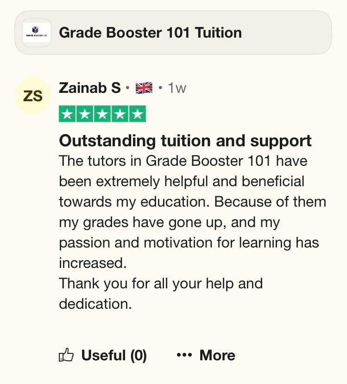Click the 'Thank you for all your help' line
The height and width of the screenshot is (384, 347).
[x=160, y=283]
